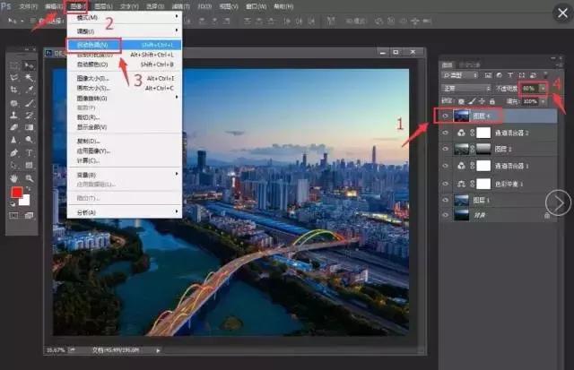Click the lock icon on the 背景 layer
Image resolution: width=574 pixels, height=370 pixels.
546,215
